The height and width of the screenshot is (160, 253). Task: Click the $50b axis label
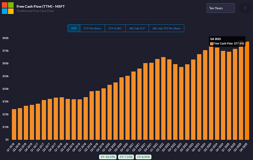click(x=5, y=76)
